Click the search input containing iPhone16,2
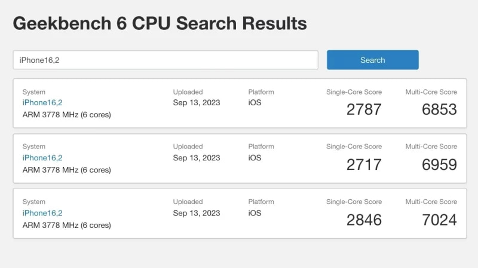 [x=165, y=60]
